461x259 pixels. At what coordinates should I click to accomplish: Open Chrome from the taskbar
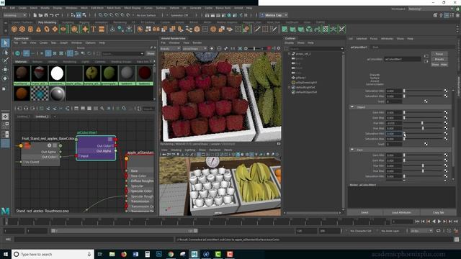point(171,254)
